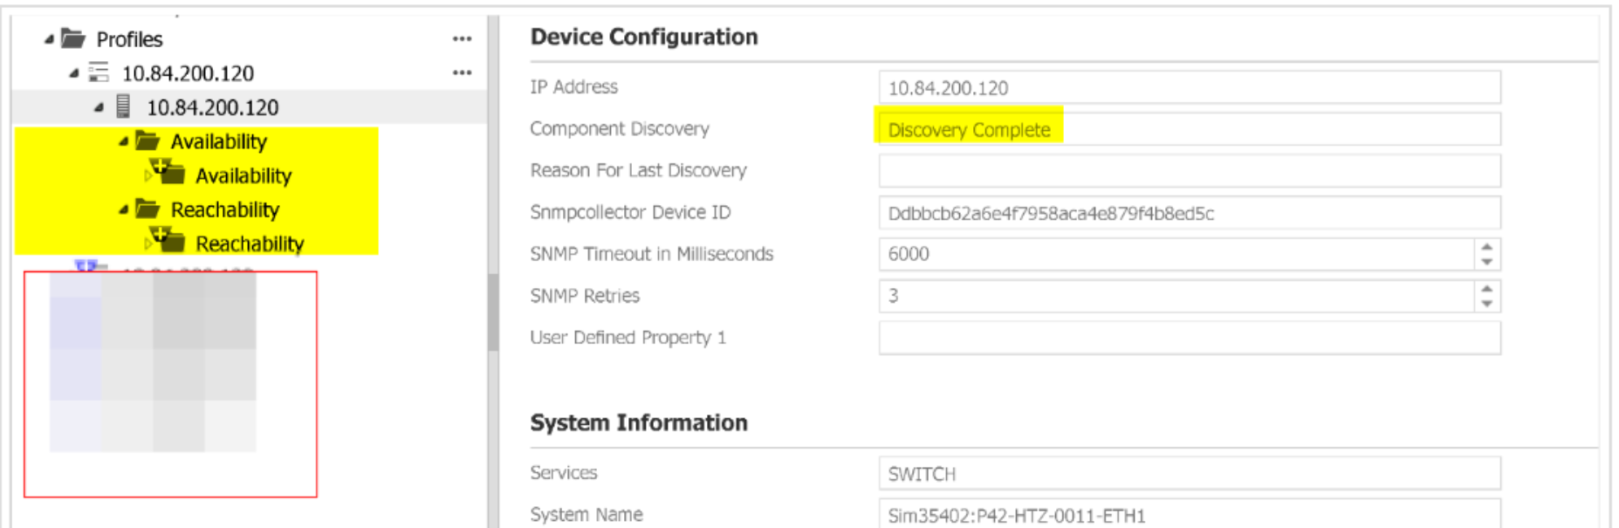1619x528 pixels.
Task: Click the open Reachability folder icon
Action: (x=147, y=209)
